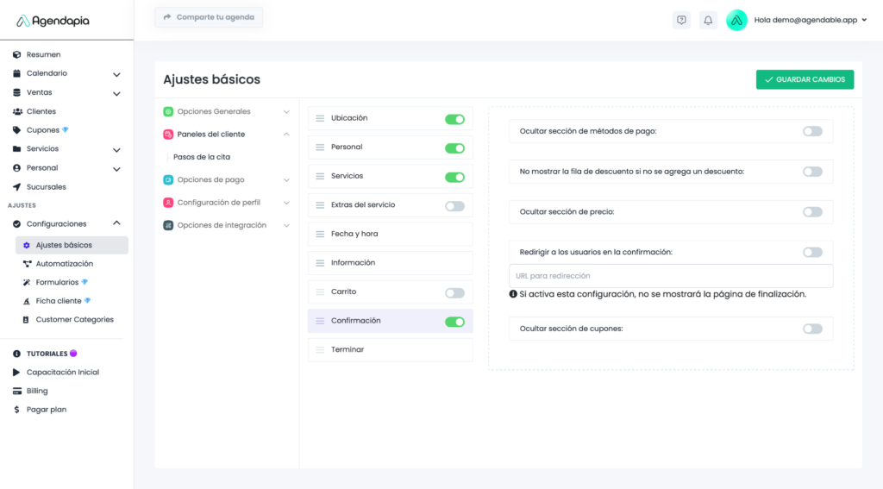The height and width of the screenshot is (489, 883).
Task: Click the Opciones de pago icon
Action: (169, 180)
